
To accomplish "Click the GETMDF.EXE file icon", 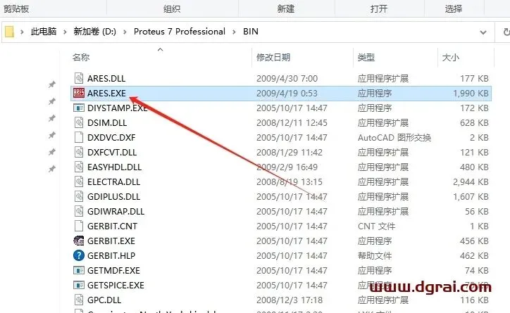I will (79, 271).
